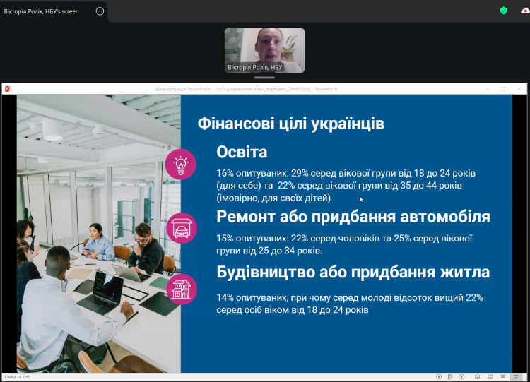Click the Слайд counter in status bar
This screenshot has width=530, height=382.
[x=17, y=377]
